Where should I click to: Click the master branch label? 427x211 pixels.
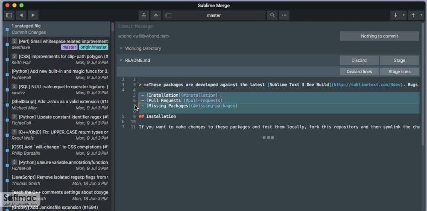coord(69,47)
